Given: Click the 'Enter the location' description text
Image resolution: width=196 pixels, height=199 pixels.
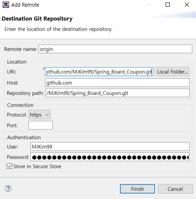Looking at the screenshot, I should click(58, 29).
